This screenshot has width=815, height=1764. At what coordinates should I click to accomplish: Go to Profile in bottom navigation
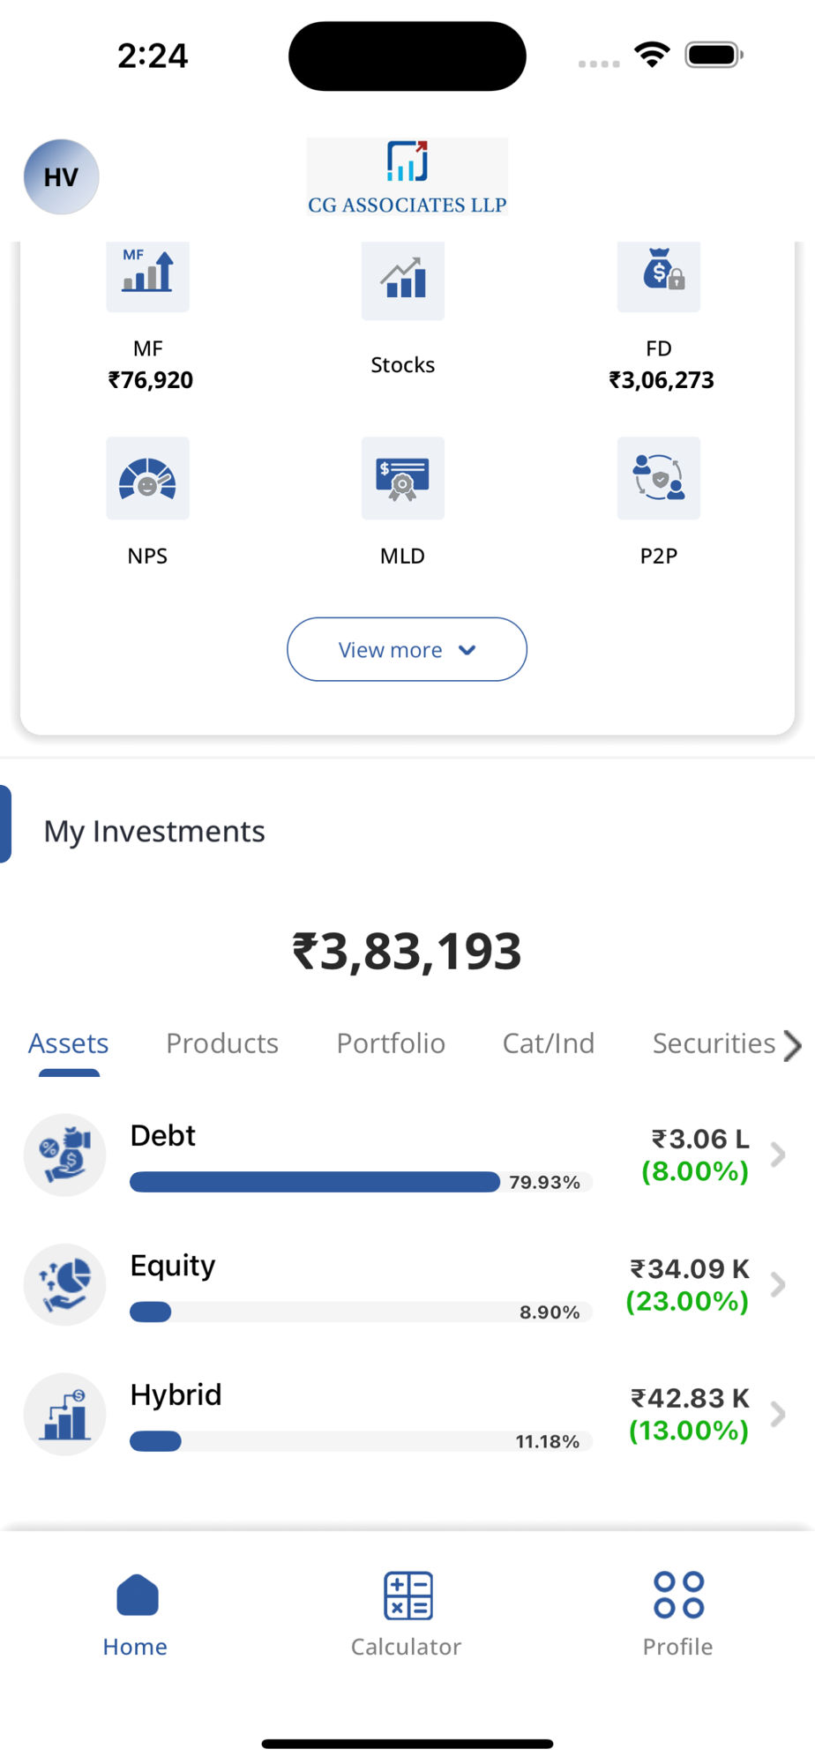point(678,1596)
